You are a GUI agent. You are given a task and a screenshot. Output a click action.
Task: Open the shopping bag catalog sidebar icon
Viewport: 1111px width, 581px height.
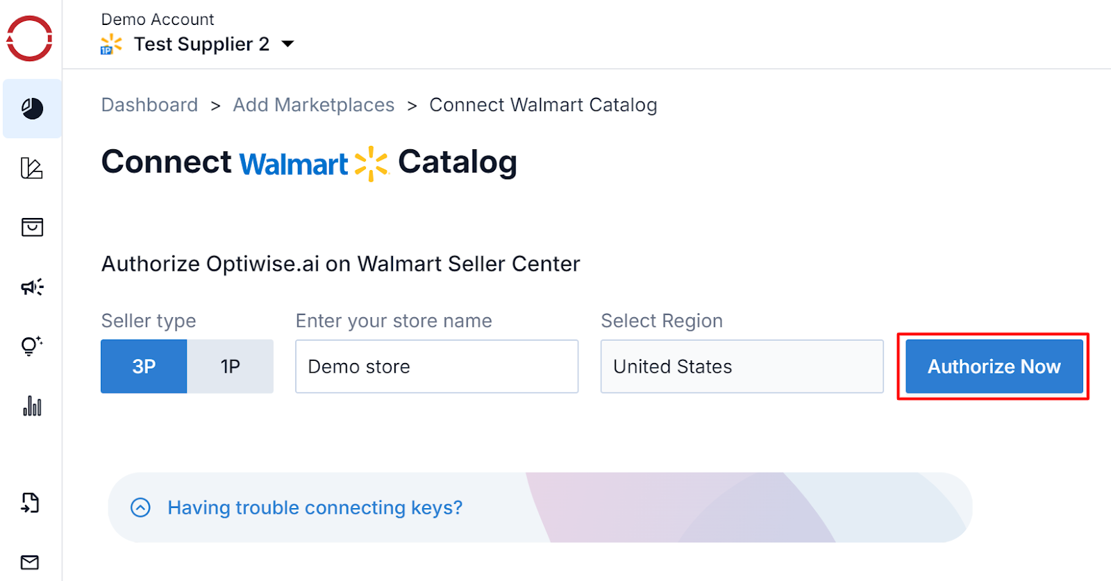(x=32, y=227)
